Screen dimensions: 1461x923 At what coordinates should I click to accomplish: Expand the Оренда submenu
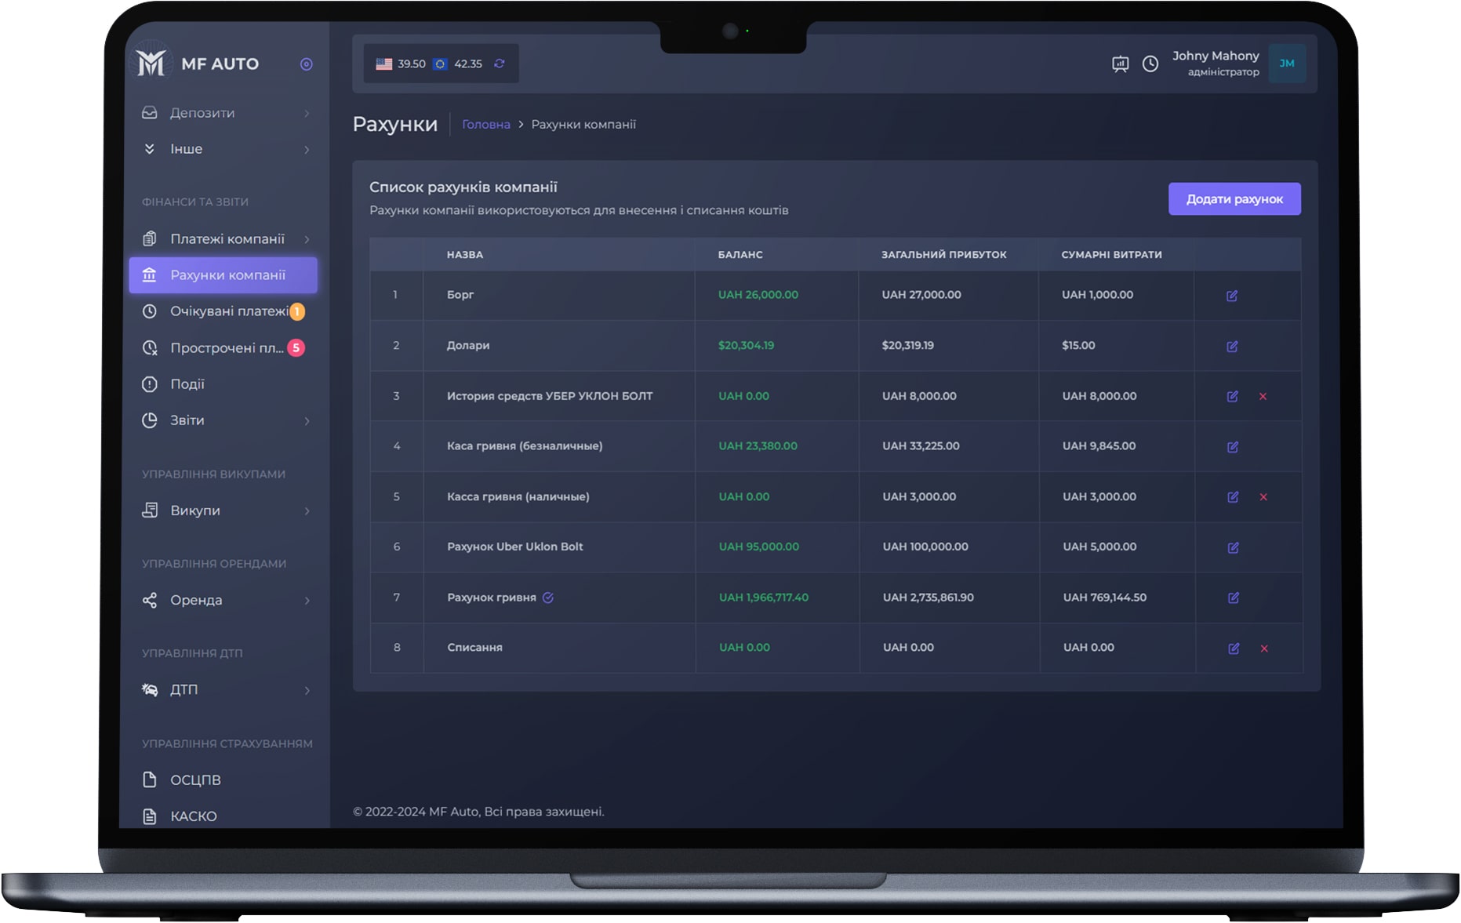(x=307, y=601)
